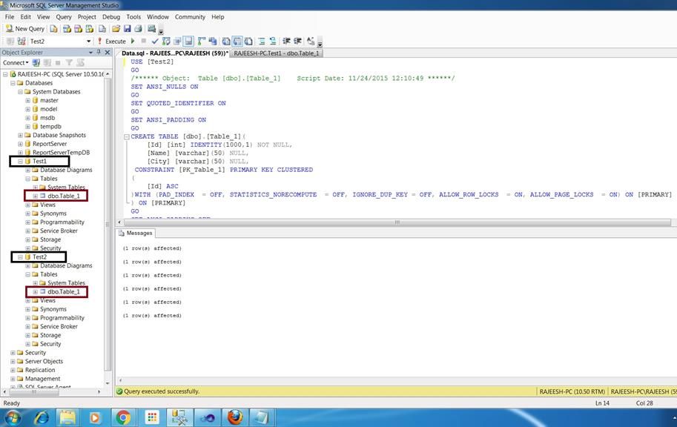Open the Tools menu
Viewport: 677px width, 427px height.
[133, 16]
